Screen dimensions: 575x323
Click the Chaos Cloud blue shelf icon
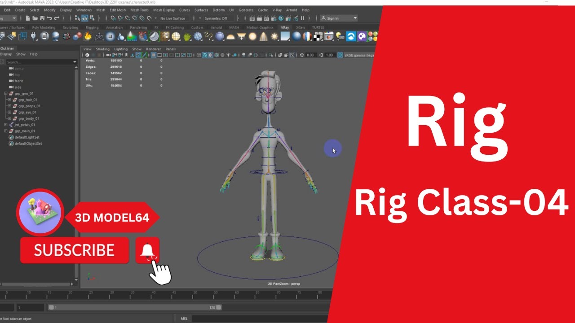point(351,36)
